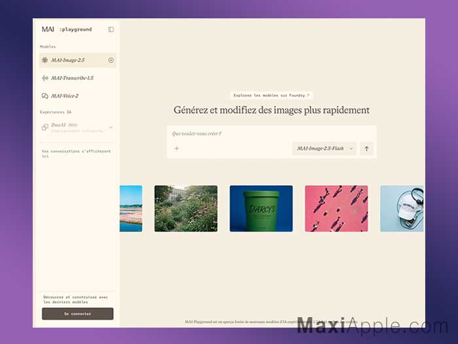Viewport: 458px width, 344px height.
Task: Click Générez et modifiez des images heading
Action: click(272, 110)
